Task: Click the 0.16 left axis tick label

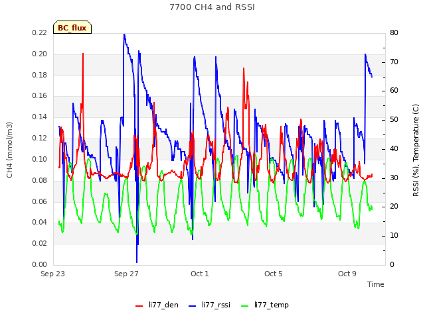Action: tap(40, 95)
